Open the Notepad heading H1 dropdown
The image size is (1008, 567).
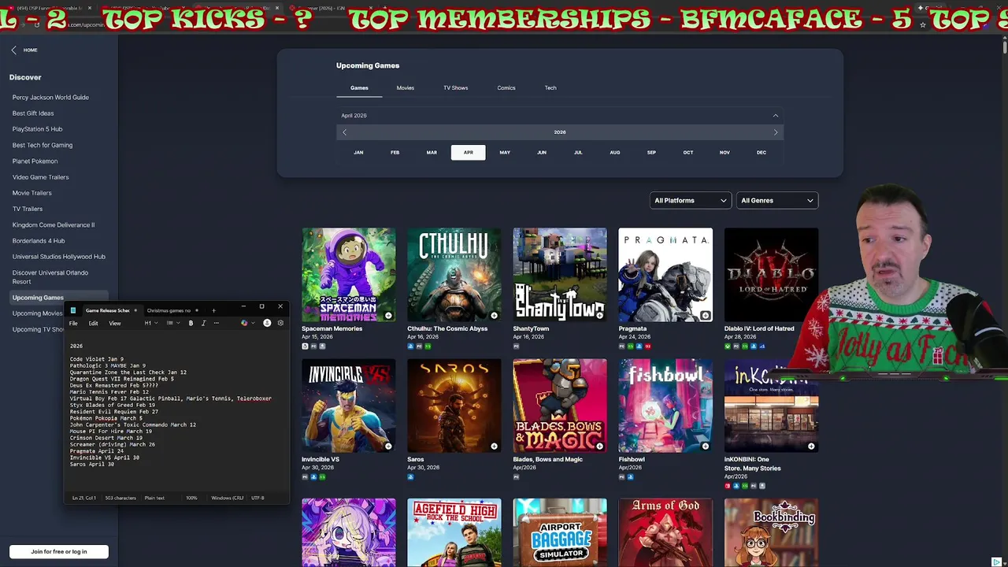(151, 323)
